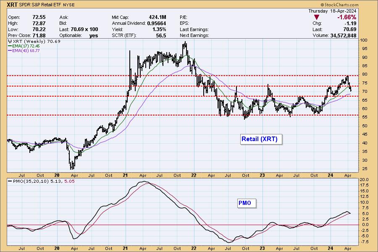
Task: Click the 0.0 PMO axis label
Action: [x=365, y=225]
